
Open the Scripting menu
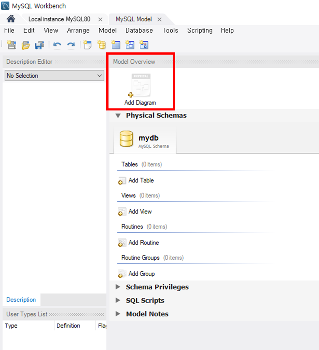[200, 31]
